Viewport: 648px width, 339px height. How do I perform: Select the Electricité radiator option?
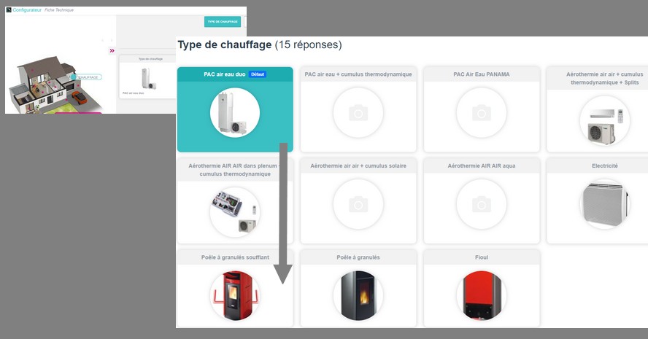[604, 206]
